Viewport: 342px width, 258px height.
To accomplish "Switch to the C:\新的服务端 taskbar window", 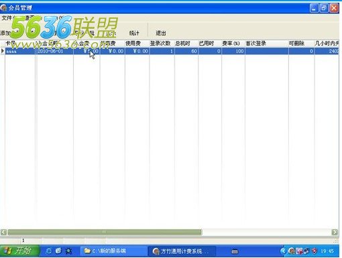I will 113,251.
